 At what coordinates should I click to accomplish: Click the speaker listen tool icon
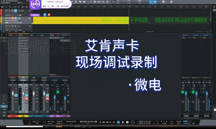[x=84, y=2]
